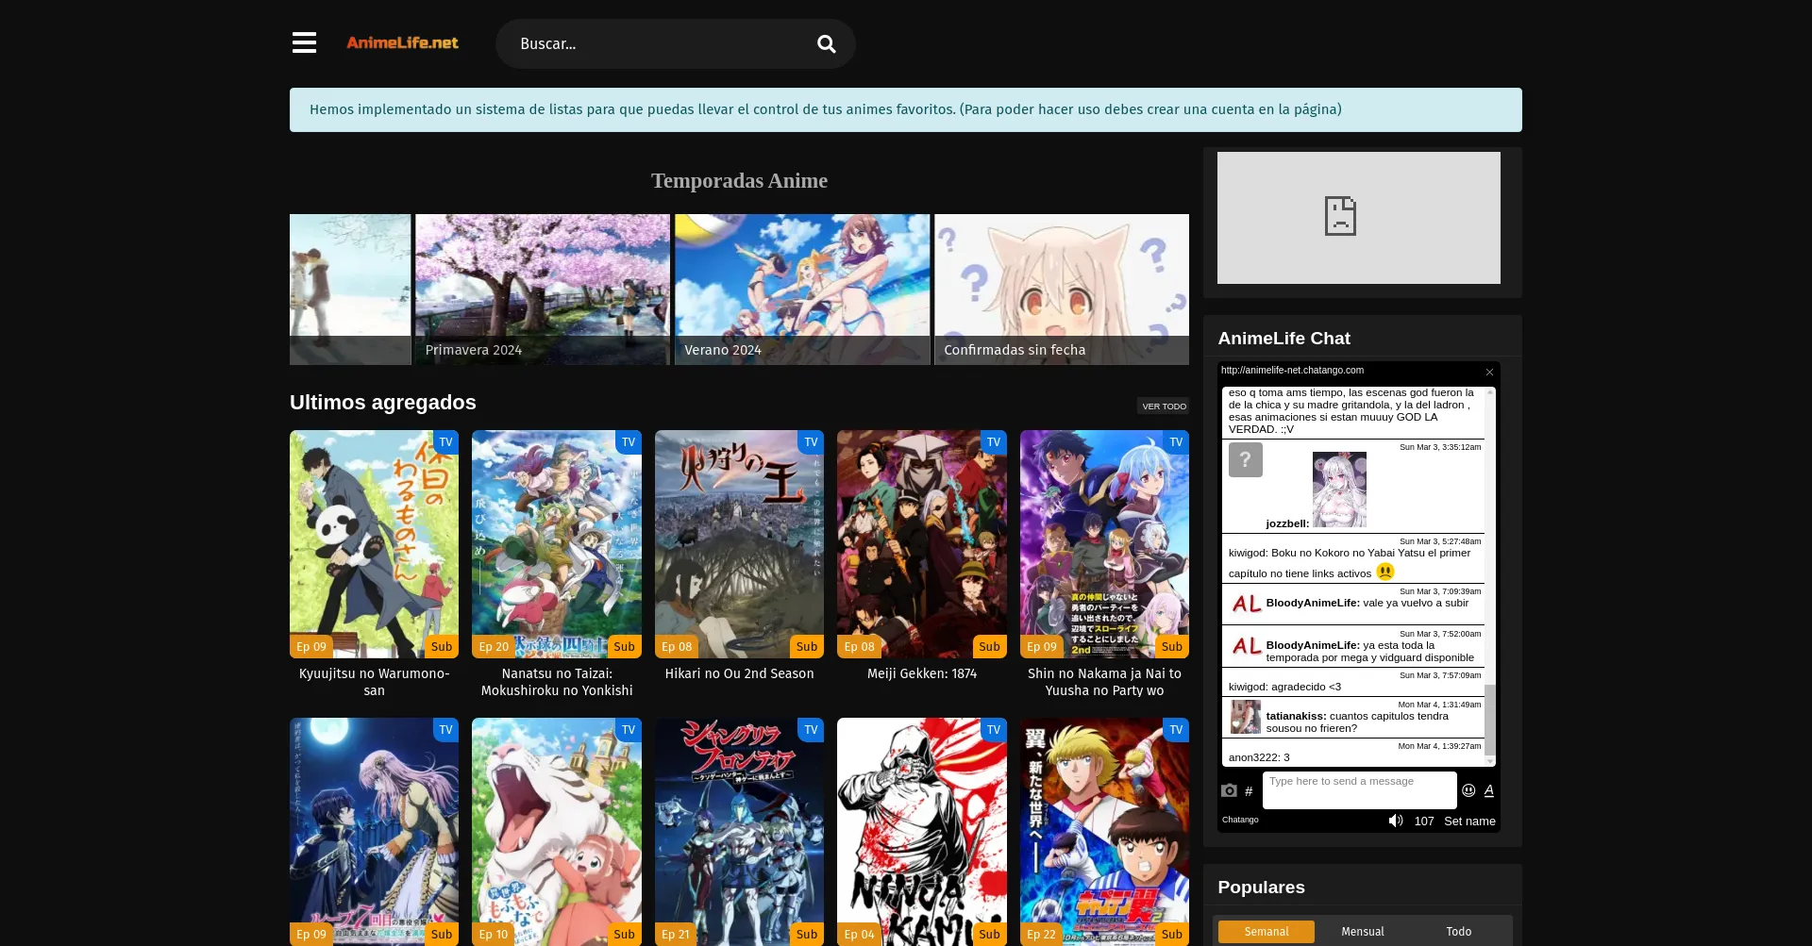Open the hamburger navigation menu
The width and height of the screenshot is (1812, 946).
(x=304, y=43)
